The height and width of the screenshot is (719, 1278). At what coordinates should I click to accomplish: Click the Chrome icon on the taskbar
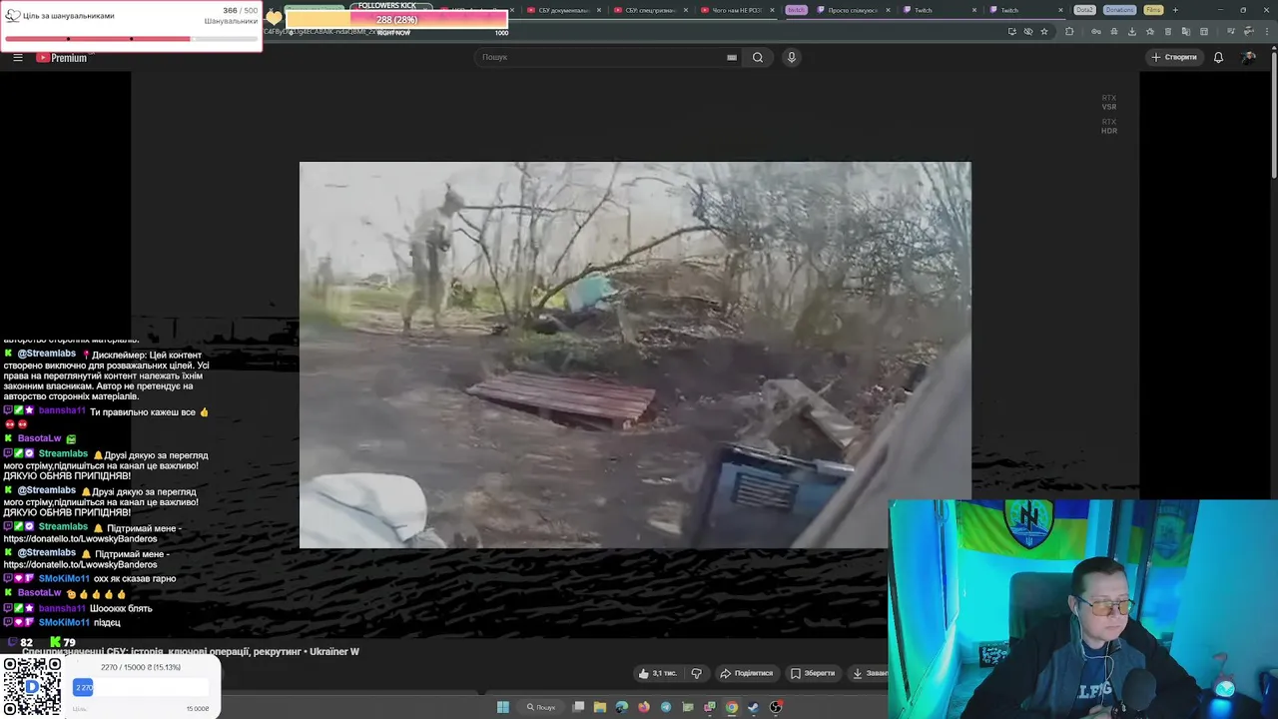point(732,707)
